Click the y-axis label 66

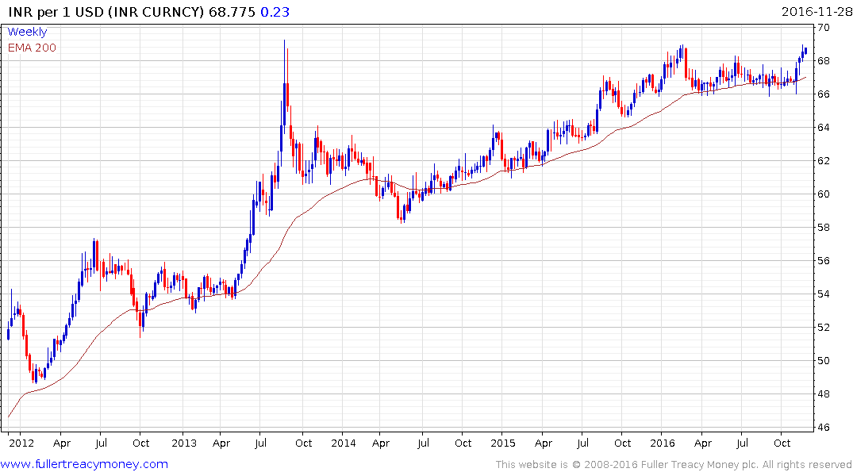click(x=823, y=94)
